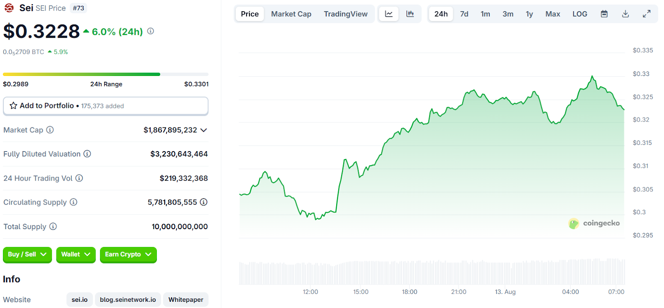
Task: Select the 1y time range
Action: [x=529, y=14]
